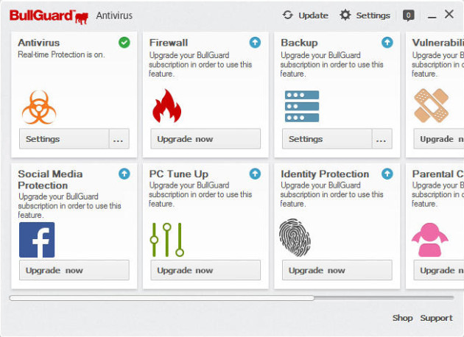Viewport: 464px width, 337px height.
Task: Click Upgrade now on Firewall card
Action: [x=205, y=138]
